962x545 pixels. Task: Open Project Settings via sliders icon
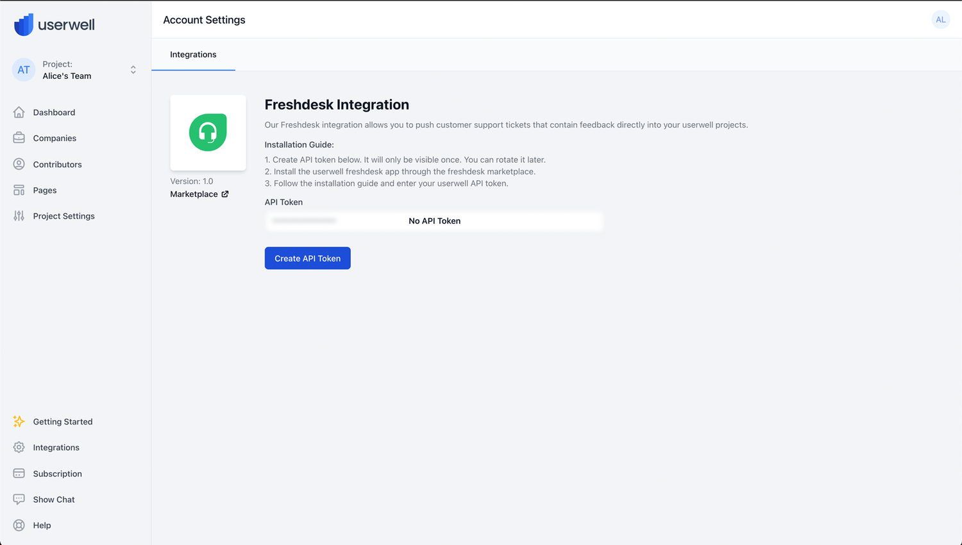[20, 216]
